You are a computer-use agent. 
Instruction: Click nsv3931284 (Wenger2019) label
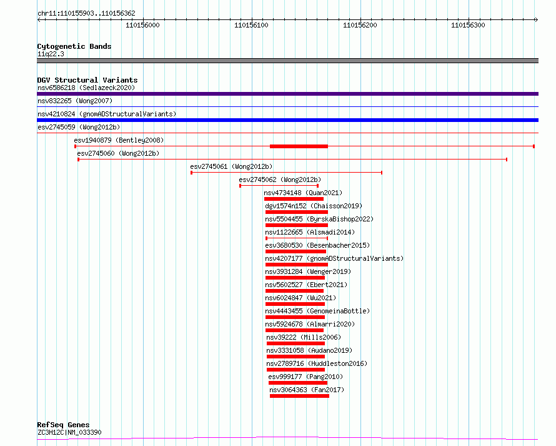tap(308, 271)
